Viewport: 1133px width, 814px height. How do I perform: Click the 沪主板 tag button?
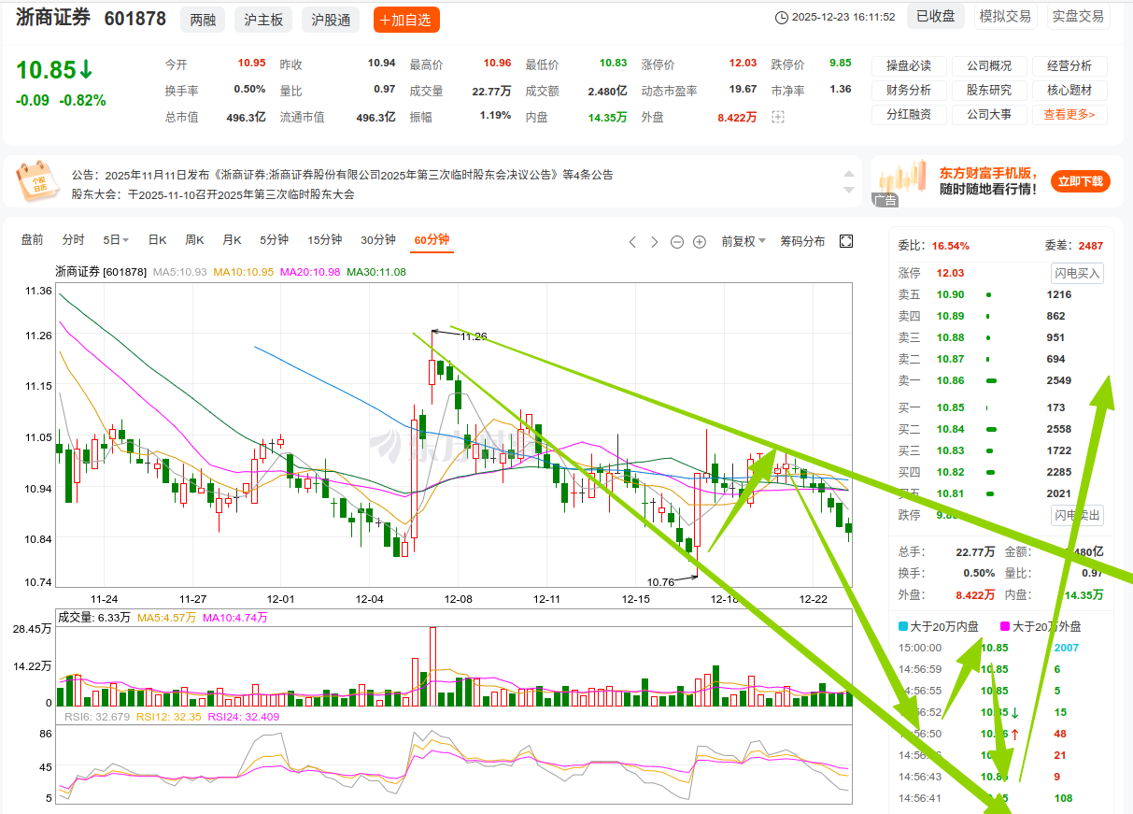tap(263, 20)
